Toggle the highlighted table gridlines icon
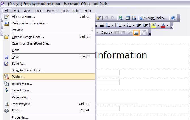The image size is (190, 120). [136, 33]
